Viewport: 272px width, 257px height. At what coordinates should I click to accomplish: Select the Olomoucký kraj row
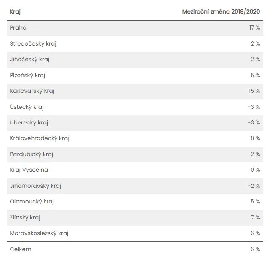point(135,202)
